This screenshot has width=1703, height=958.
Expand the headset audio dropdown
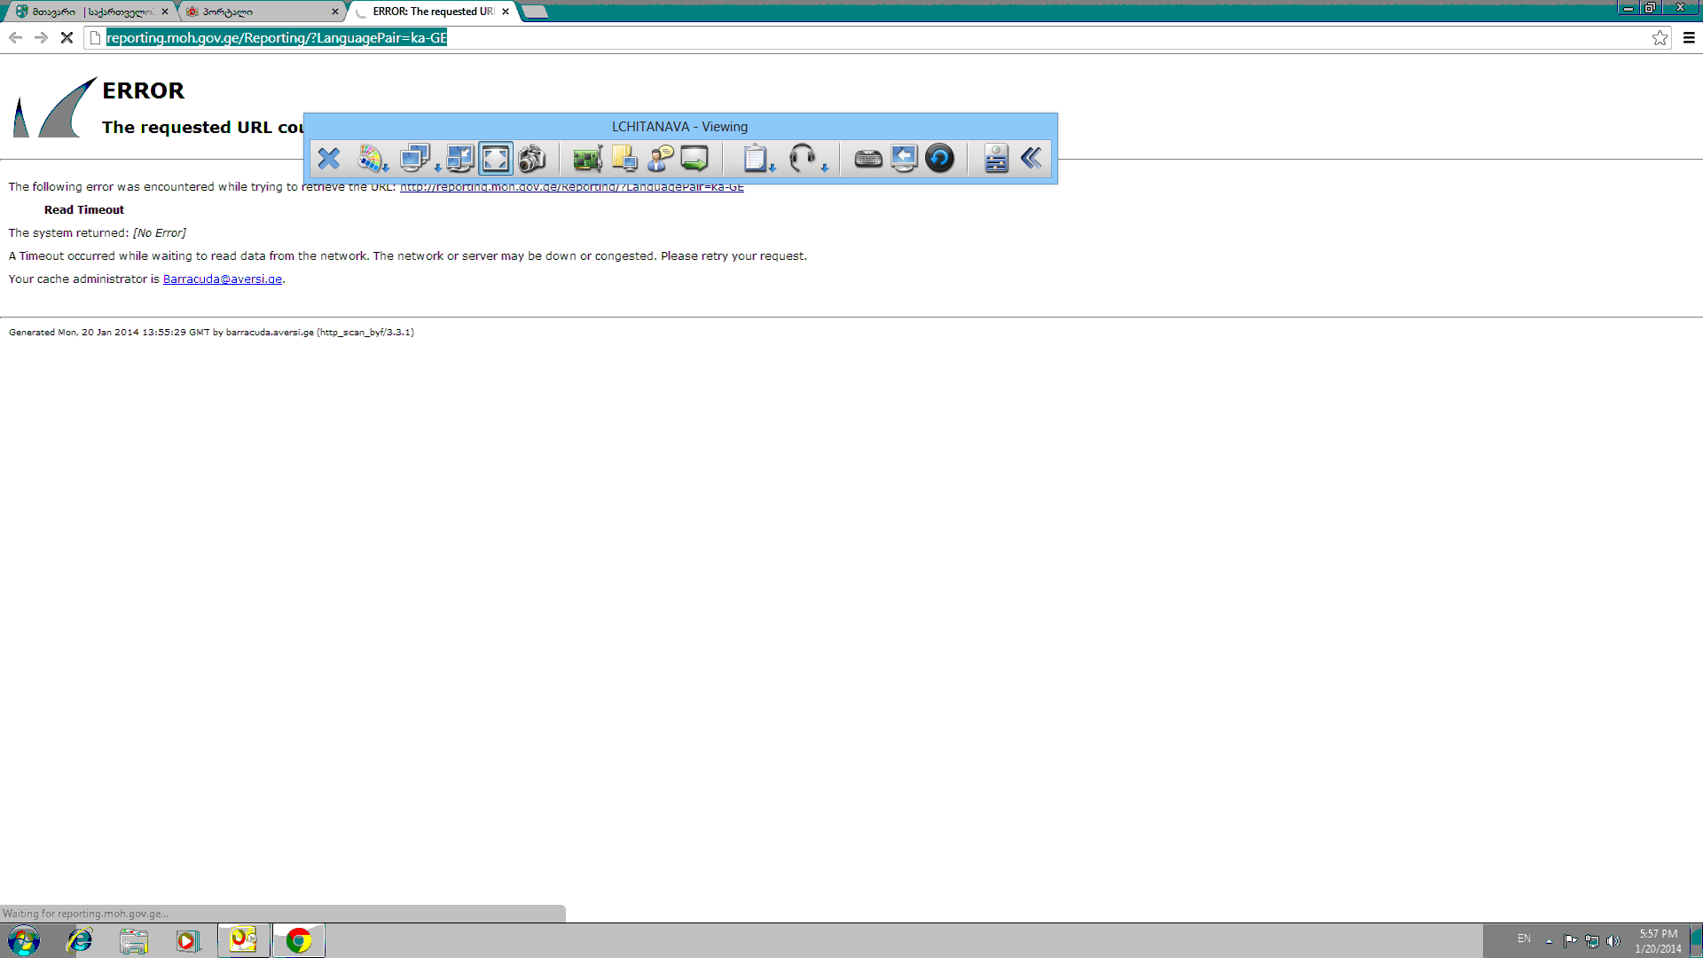[x=808, y=159]
